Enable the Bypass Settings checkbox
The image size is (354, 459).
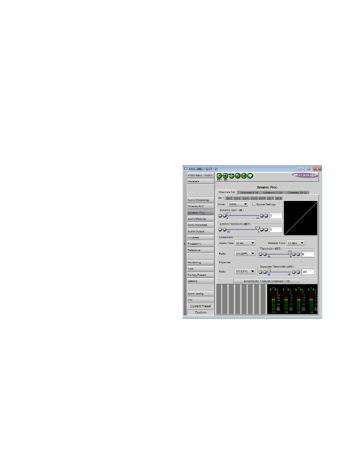(x=254, y=204)
